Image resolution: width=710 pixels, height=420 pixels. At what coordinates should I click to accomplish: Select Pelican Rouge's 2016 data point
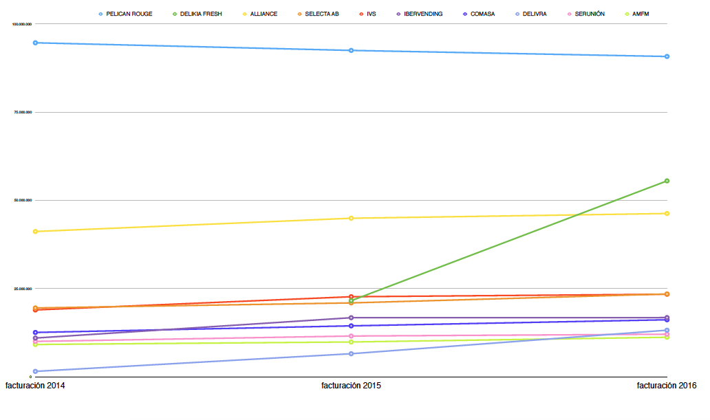click(667, 56)
